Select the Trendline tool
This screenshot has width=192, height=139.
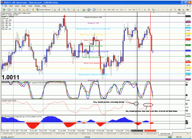point(167,10)
